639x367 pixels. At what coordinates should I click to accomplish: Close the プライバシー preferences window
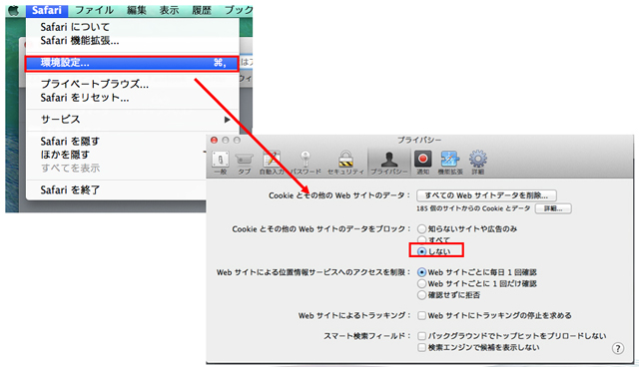(x=214, y=140)
